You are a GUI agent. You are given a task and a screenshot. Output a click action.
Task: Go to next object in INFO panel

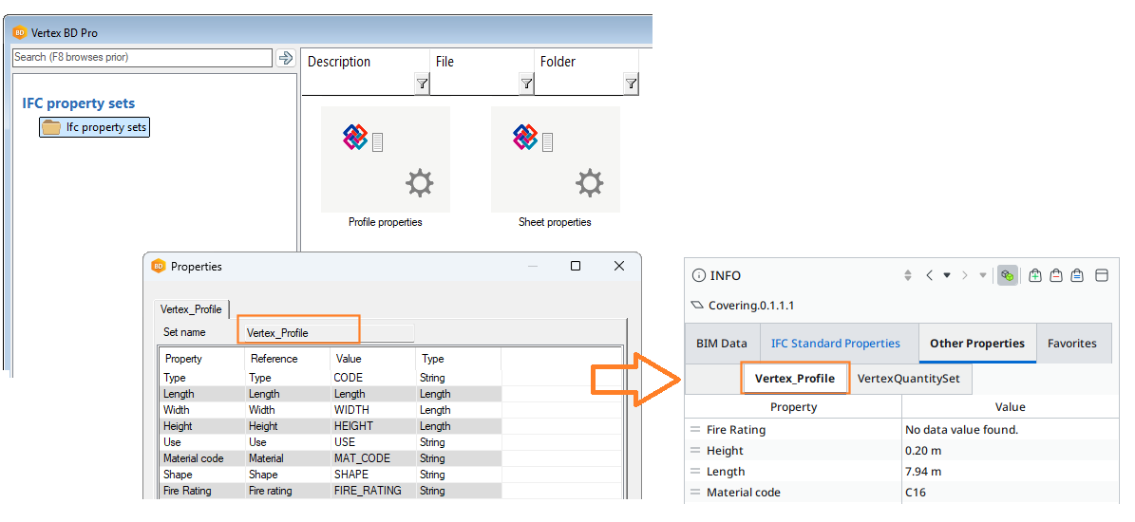pos(964,275)
